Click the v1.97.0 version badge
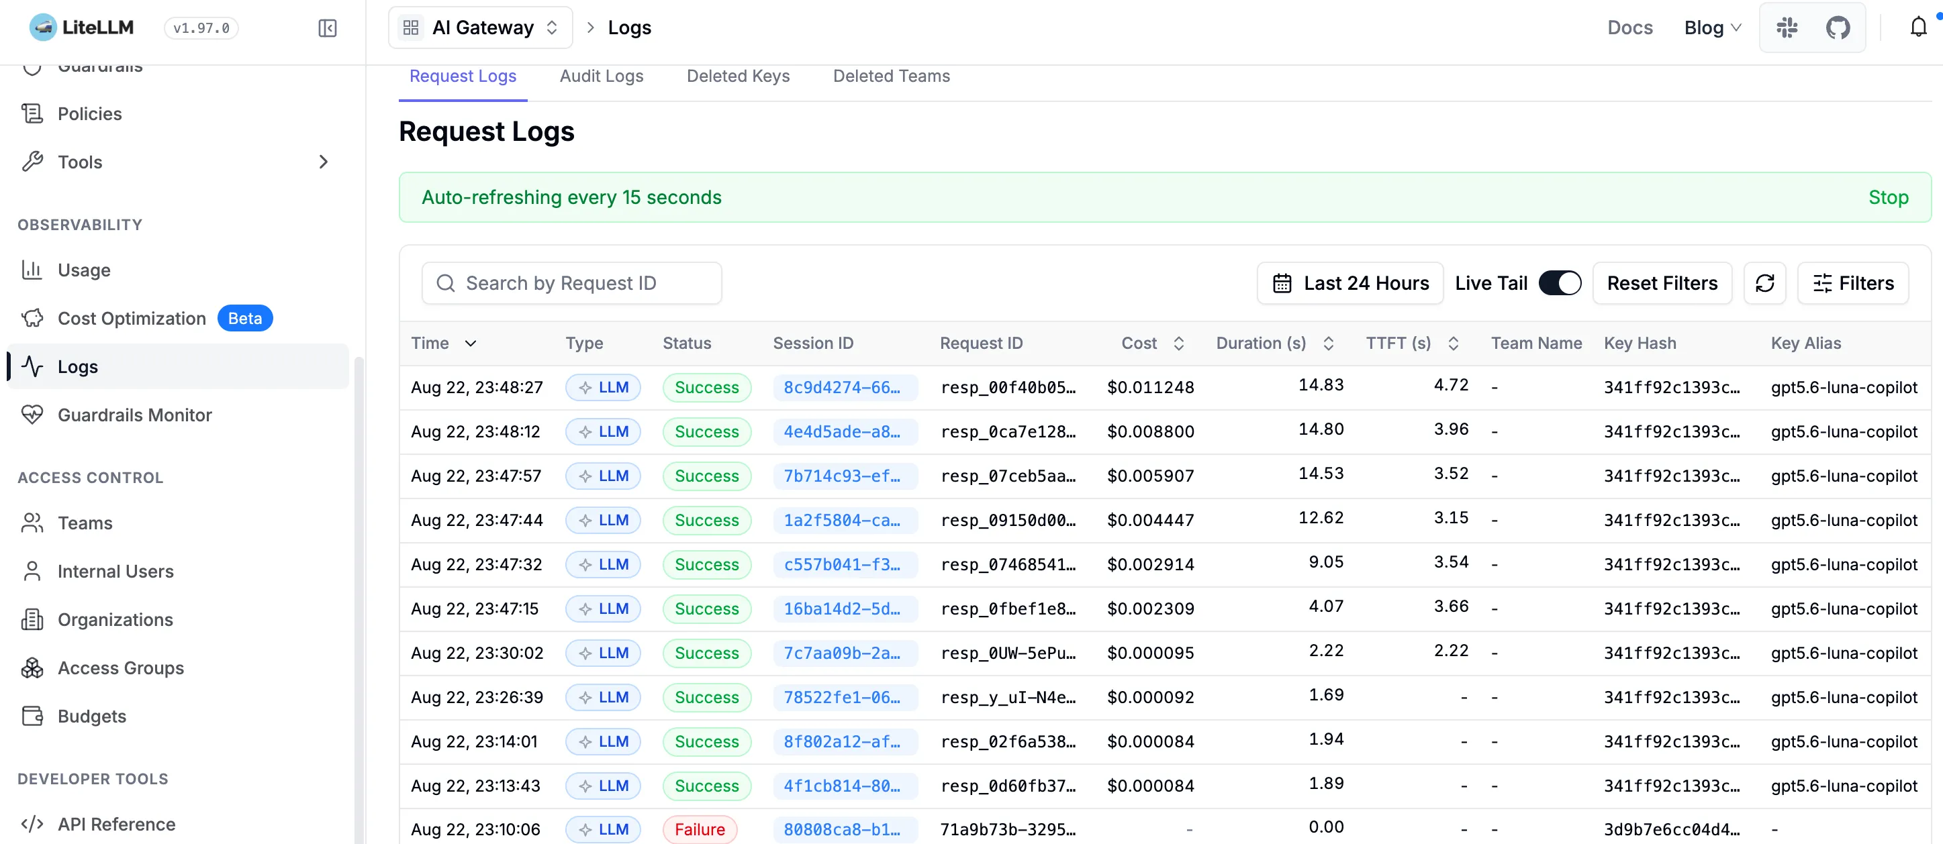The image size is (1943, 844). click(x=201, y=28)
